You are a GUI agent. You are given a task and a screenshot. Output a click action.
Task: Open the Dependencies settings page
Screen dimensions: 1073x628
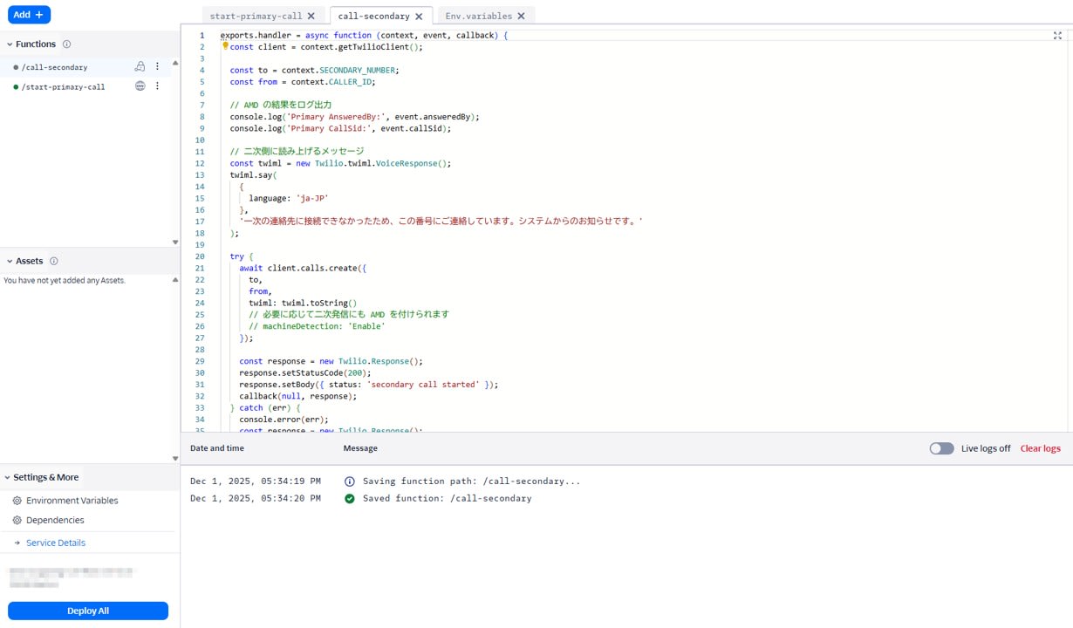coord(54,522)
